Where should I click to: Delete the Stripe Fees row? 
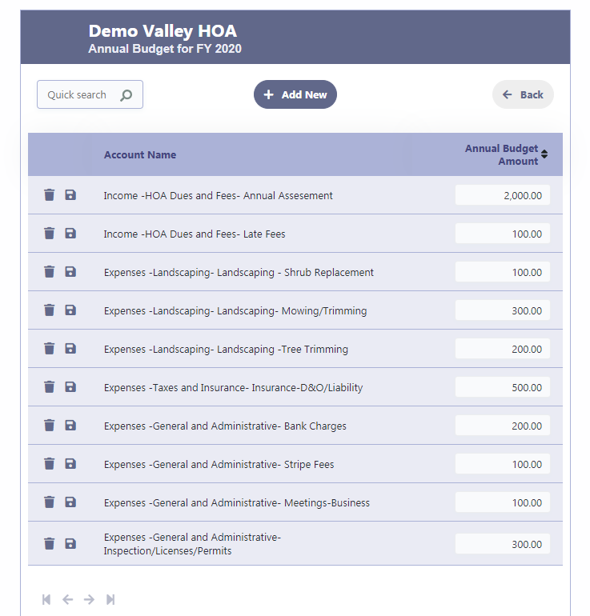point(49,464)
